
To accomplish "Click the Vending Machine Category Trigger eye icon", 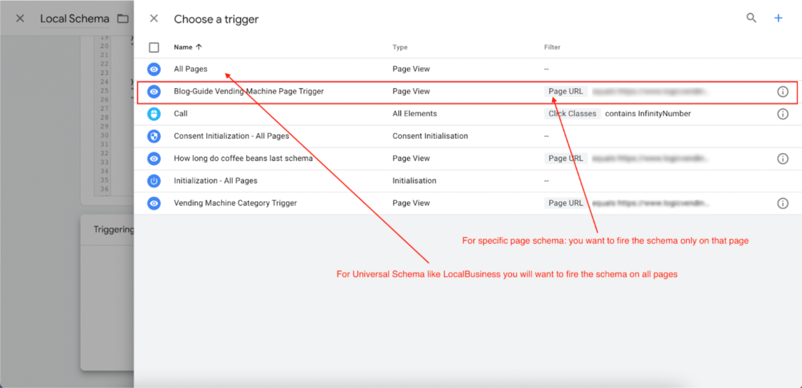I will pyautogui.click(x=154, y=203).
